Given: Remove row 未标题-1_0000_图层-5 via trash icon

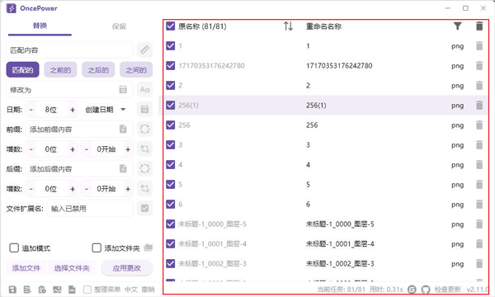Looking at the screenshot, I should pos(479,224).
